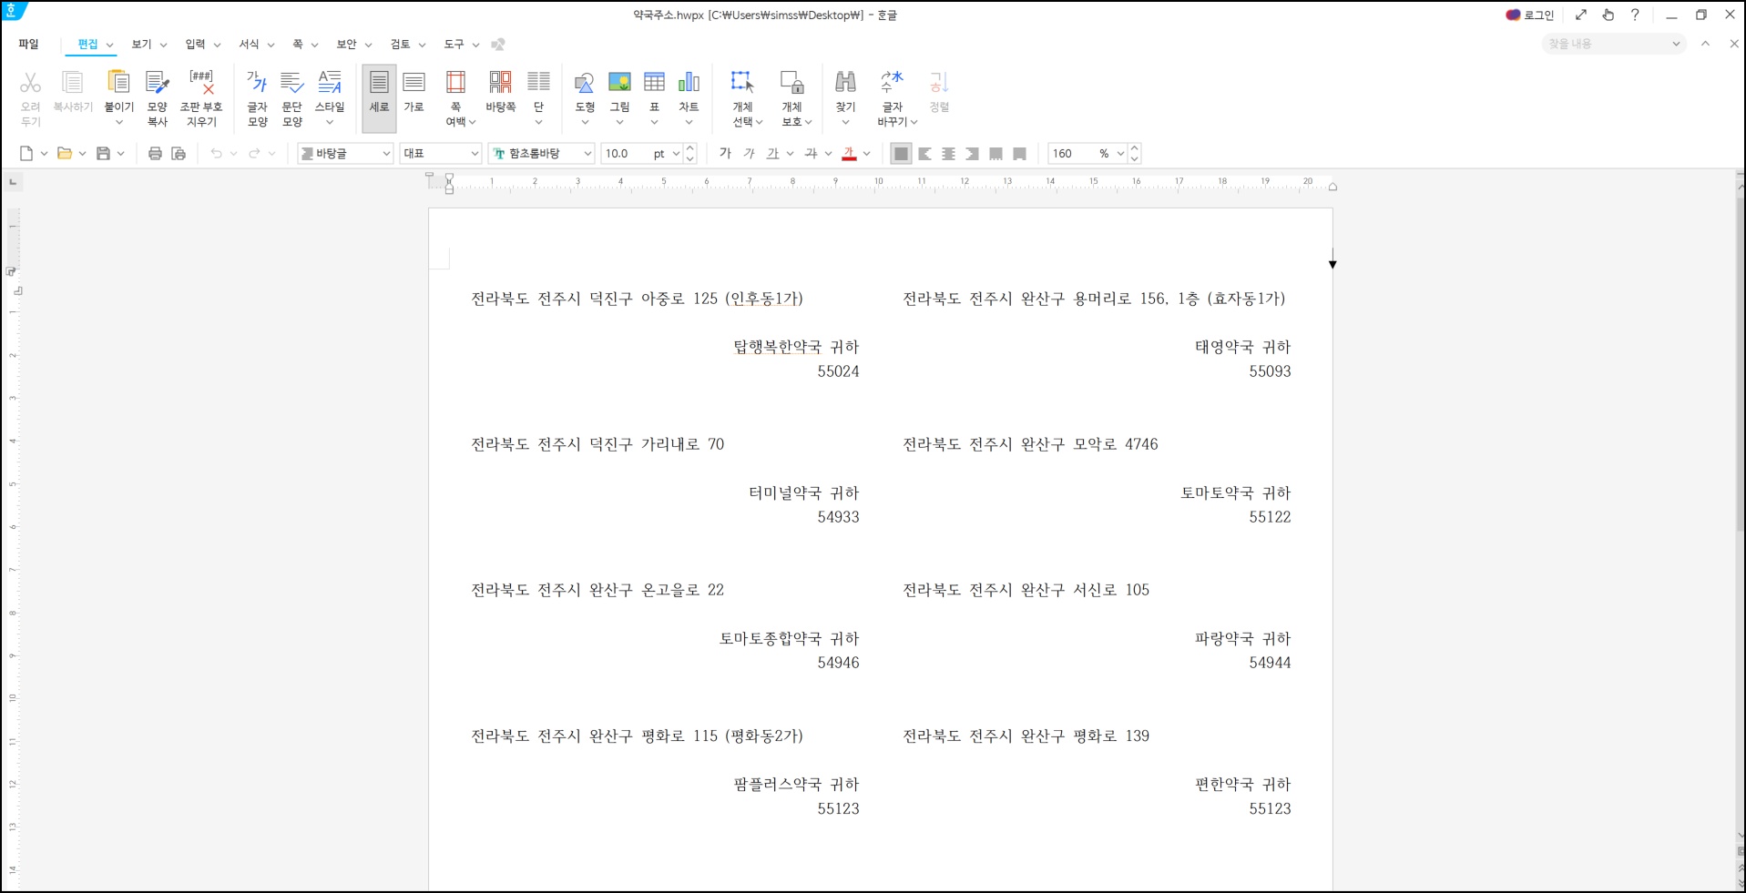
Task: Open the font color swatch
Action: click(851, 153)
